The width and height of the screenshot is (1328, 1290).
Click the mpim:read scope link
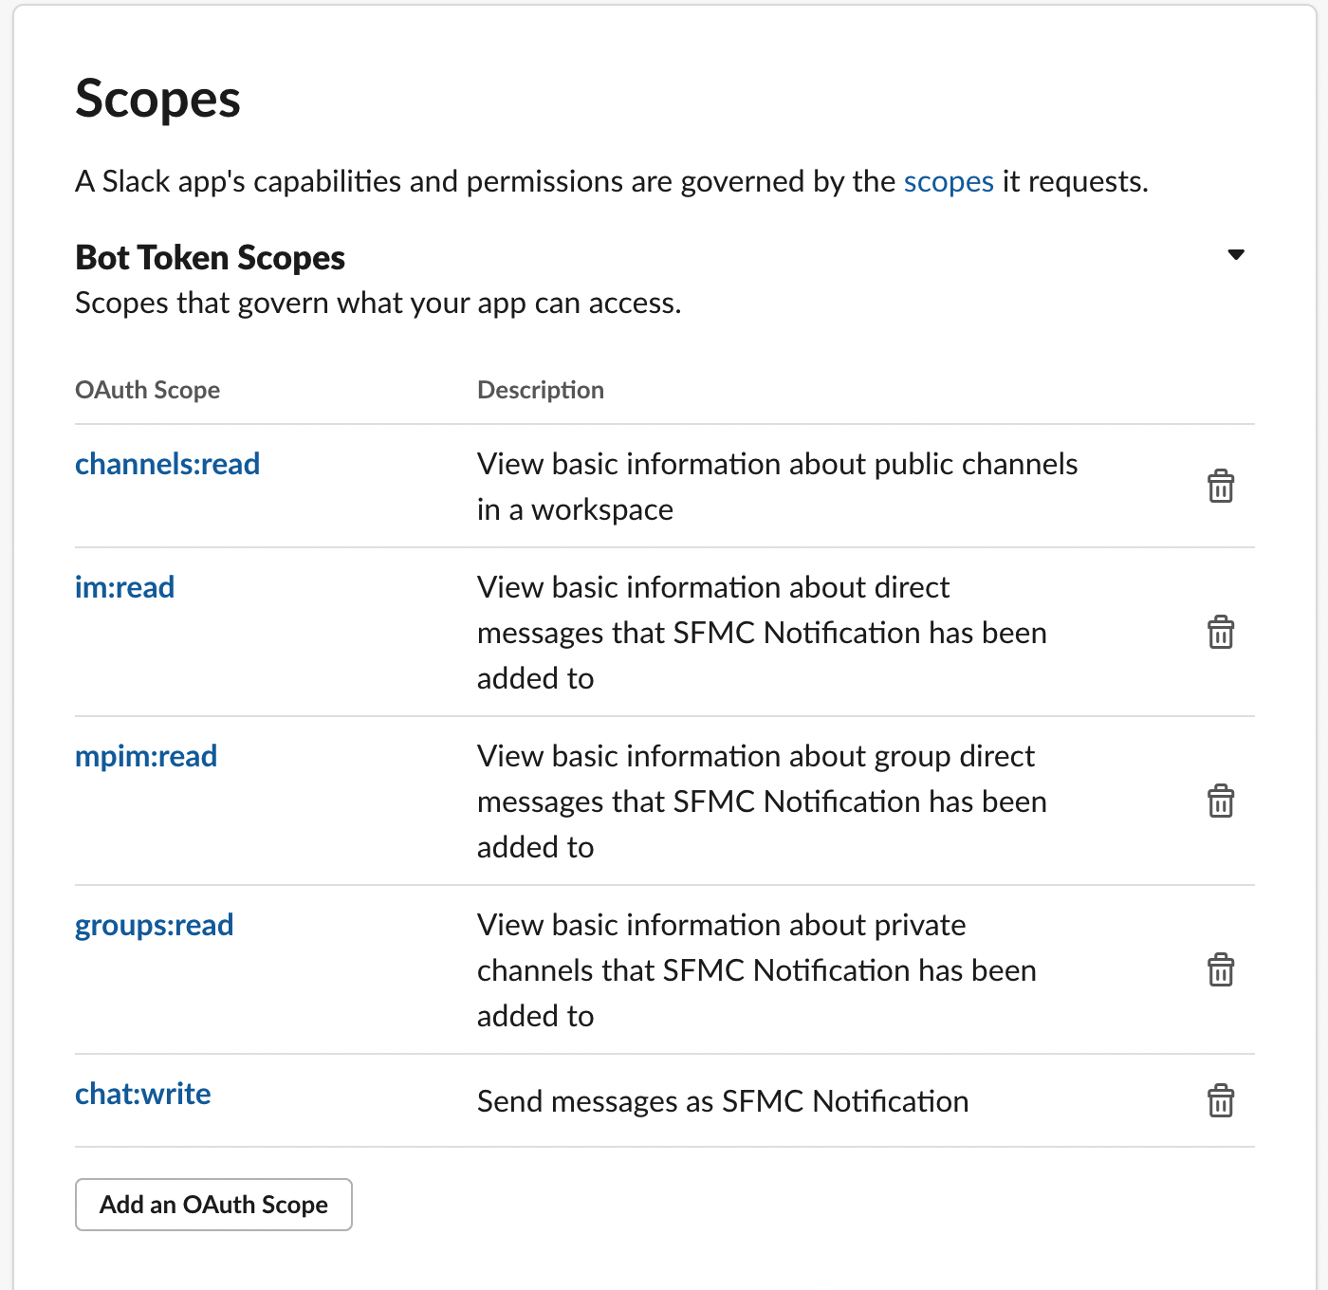click(x=146, y=756)
